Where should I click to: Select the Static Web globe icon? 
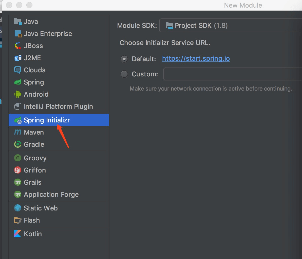click(18, 208)
